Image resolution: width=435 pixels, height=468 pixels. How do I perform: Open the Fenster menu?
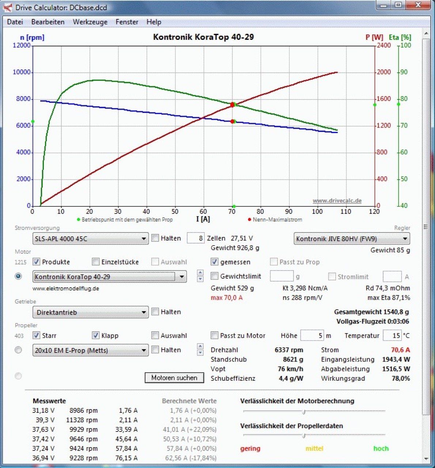coord(127,22)
